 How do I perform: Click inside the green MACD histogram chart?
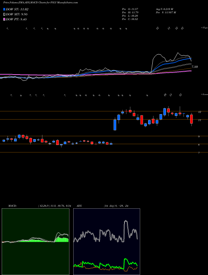35,242
